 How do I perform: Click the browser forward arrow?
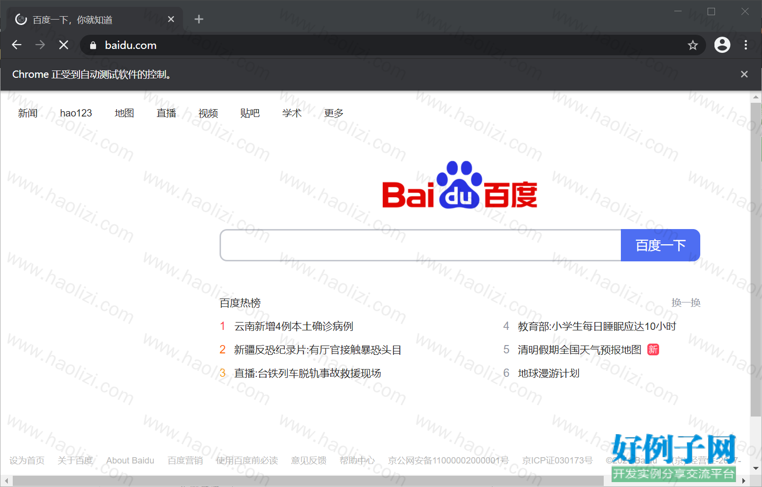pos(40,45)
